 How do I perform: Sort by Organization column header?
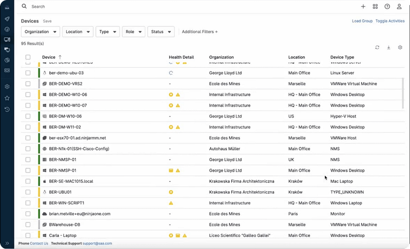221,57
